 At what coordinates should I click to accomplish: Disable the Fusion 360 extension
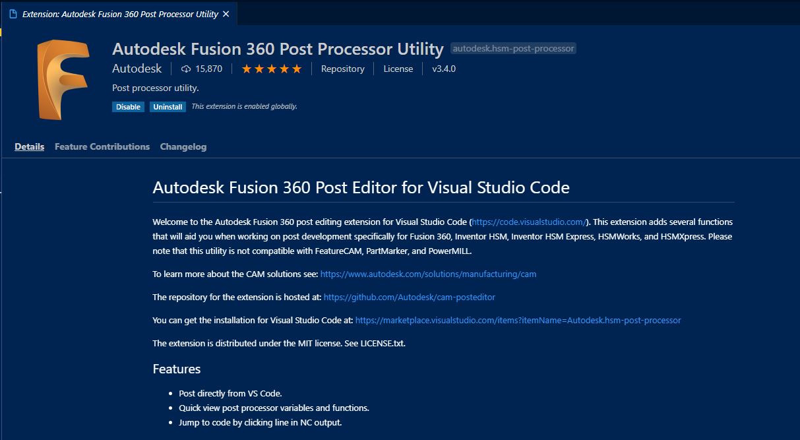tap(128, 106)
